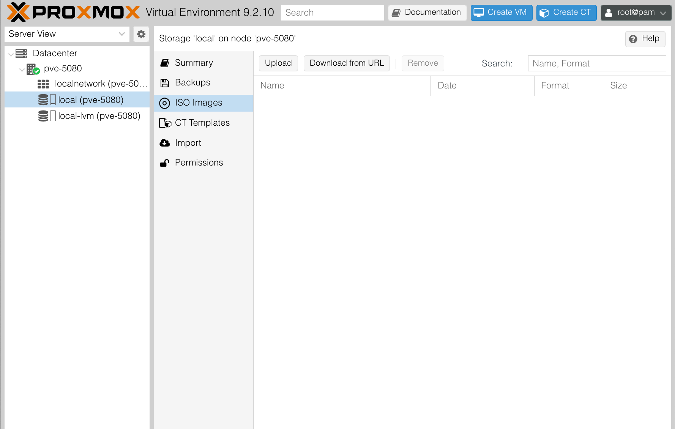Screen dimensions: 675x429
Task: Click the localnetwork grid icon
Action: point(43,84)
